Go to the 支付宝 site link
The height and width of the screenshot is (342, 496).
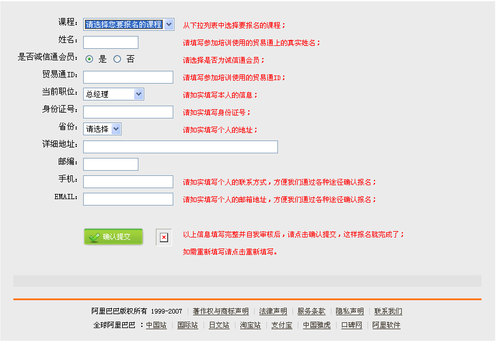281,325
